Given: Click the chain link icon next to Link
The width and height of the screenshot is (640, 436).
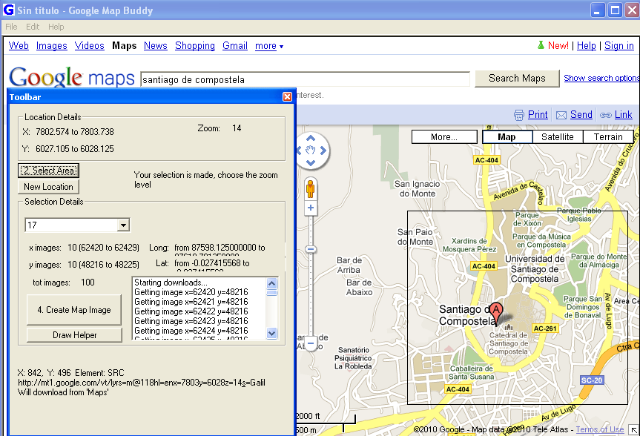Looking at the screenshot, I should point(606,116).
